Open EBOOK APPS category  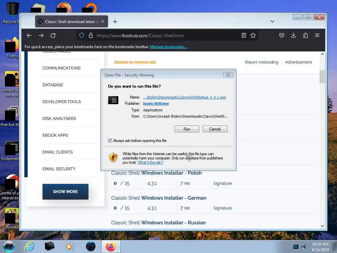(x=55, y=135)
